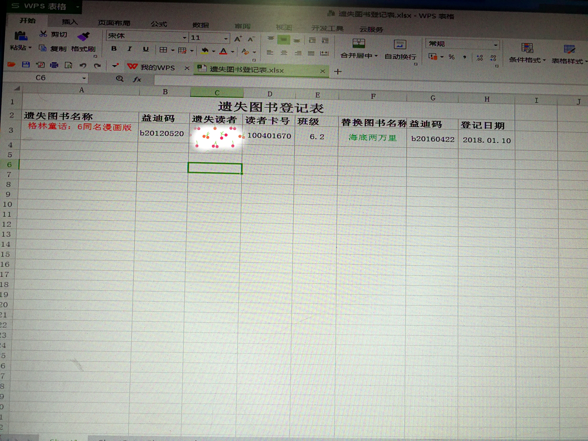The image size is (588, 441).
Task: Align cell text right
Action: [298, 53]
